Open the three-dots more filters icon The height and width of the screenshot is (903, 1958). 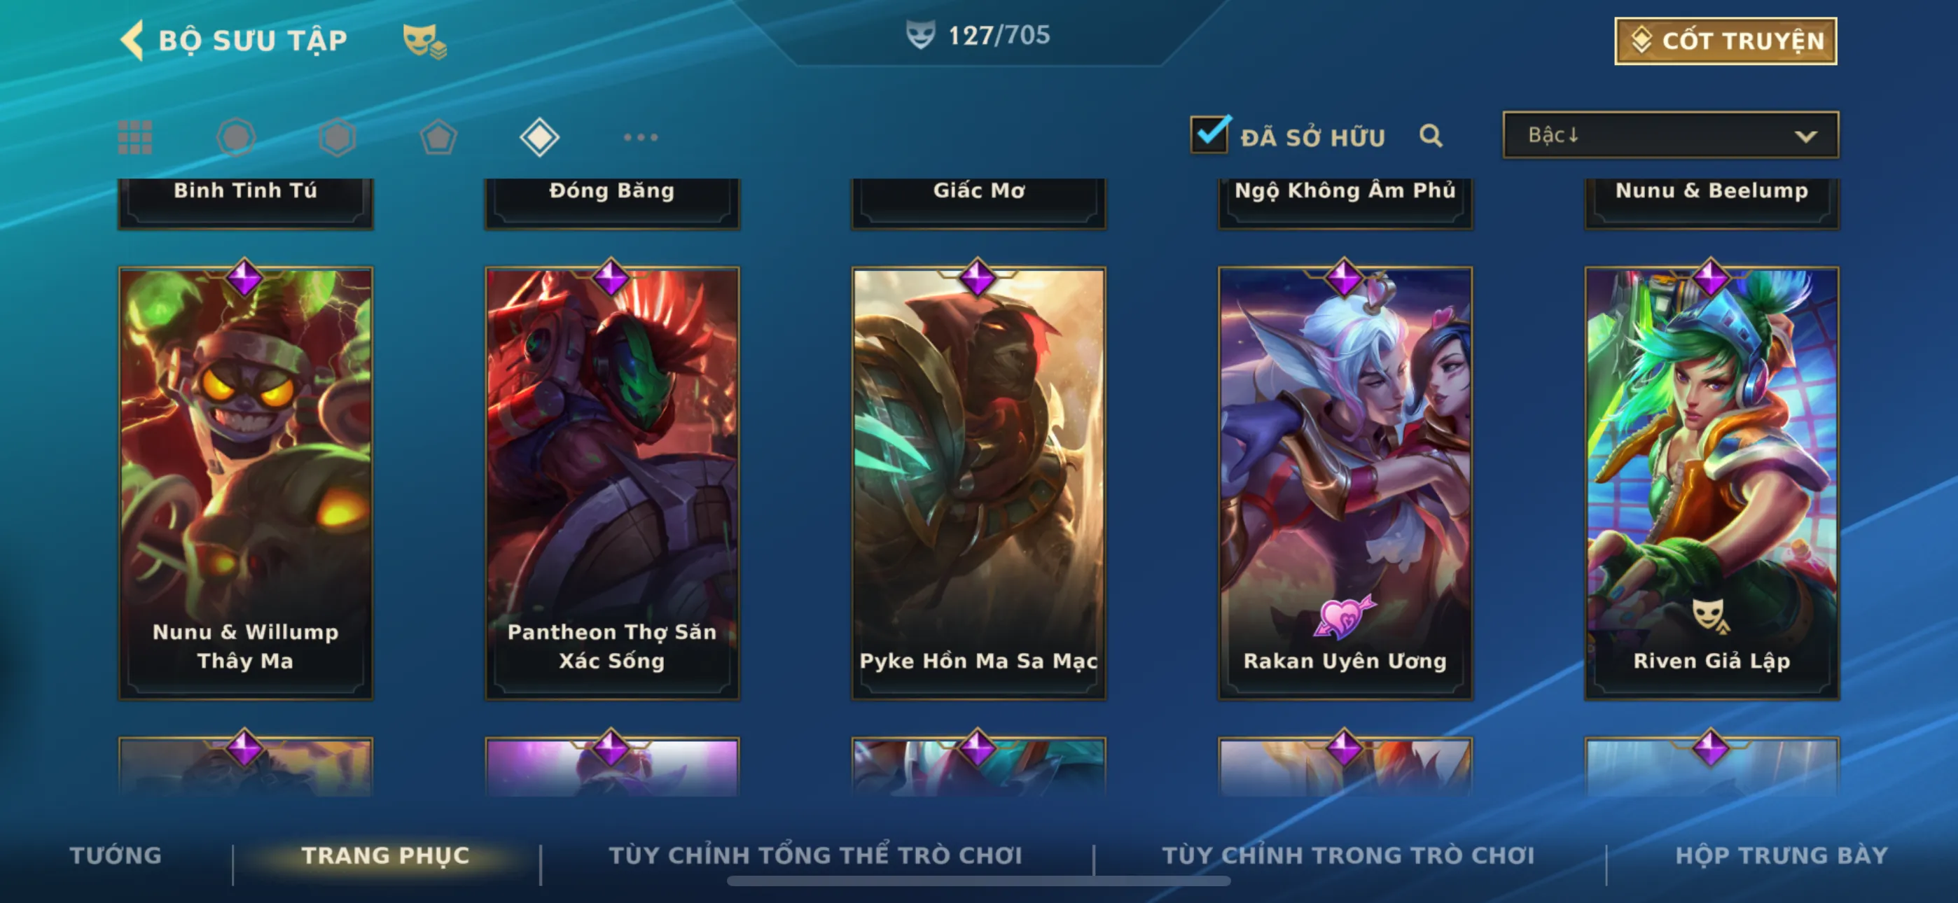(x=641, y=138)
